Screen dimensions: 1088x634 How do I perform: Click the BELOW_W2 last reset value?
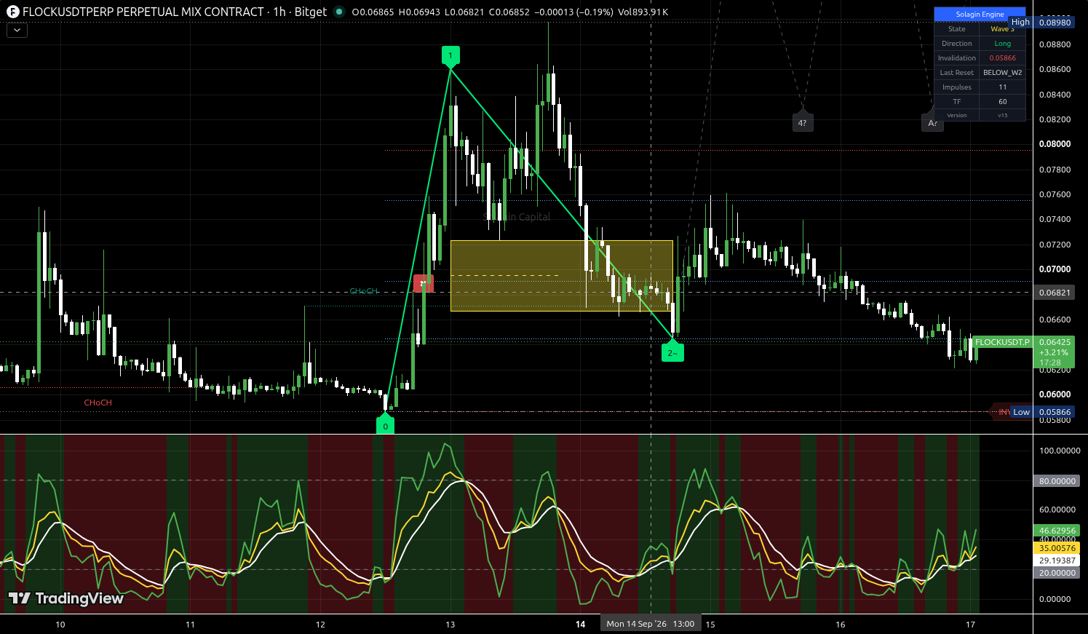1002,73
